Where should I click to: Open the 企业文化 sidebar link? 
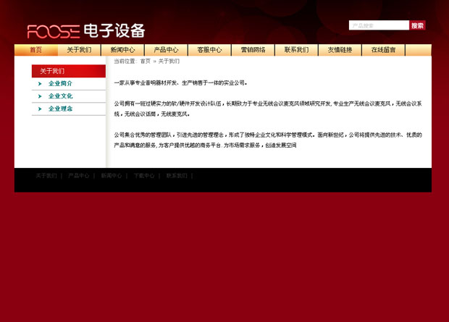coord(61,96)
